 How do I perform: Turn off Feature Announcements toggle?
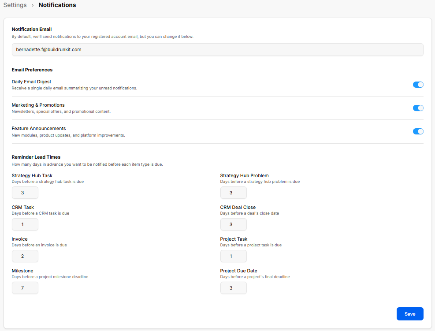click(x=418, y=131)
